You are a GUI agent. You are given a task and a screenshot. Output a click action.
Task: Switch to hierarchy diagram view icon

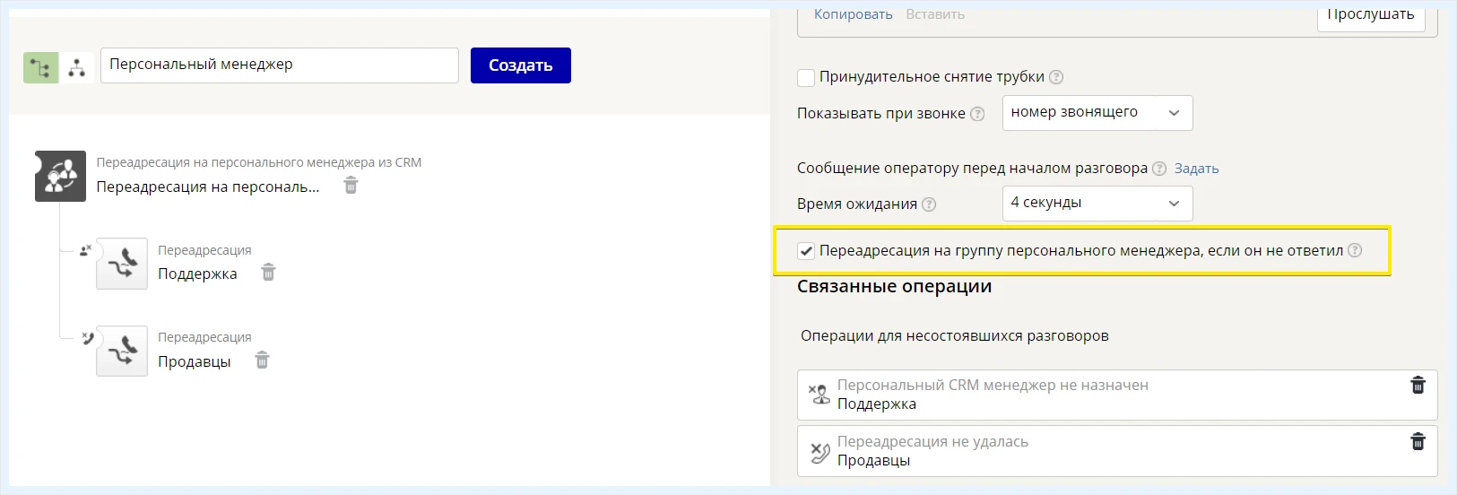(77, 67)
